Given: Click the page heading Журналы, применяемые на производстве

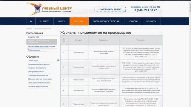Looking at the screenshot, I should (96, 32).
